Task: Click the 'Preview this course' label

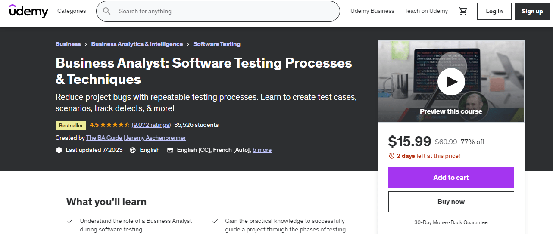Action: (451, 111)
